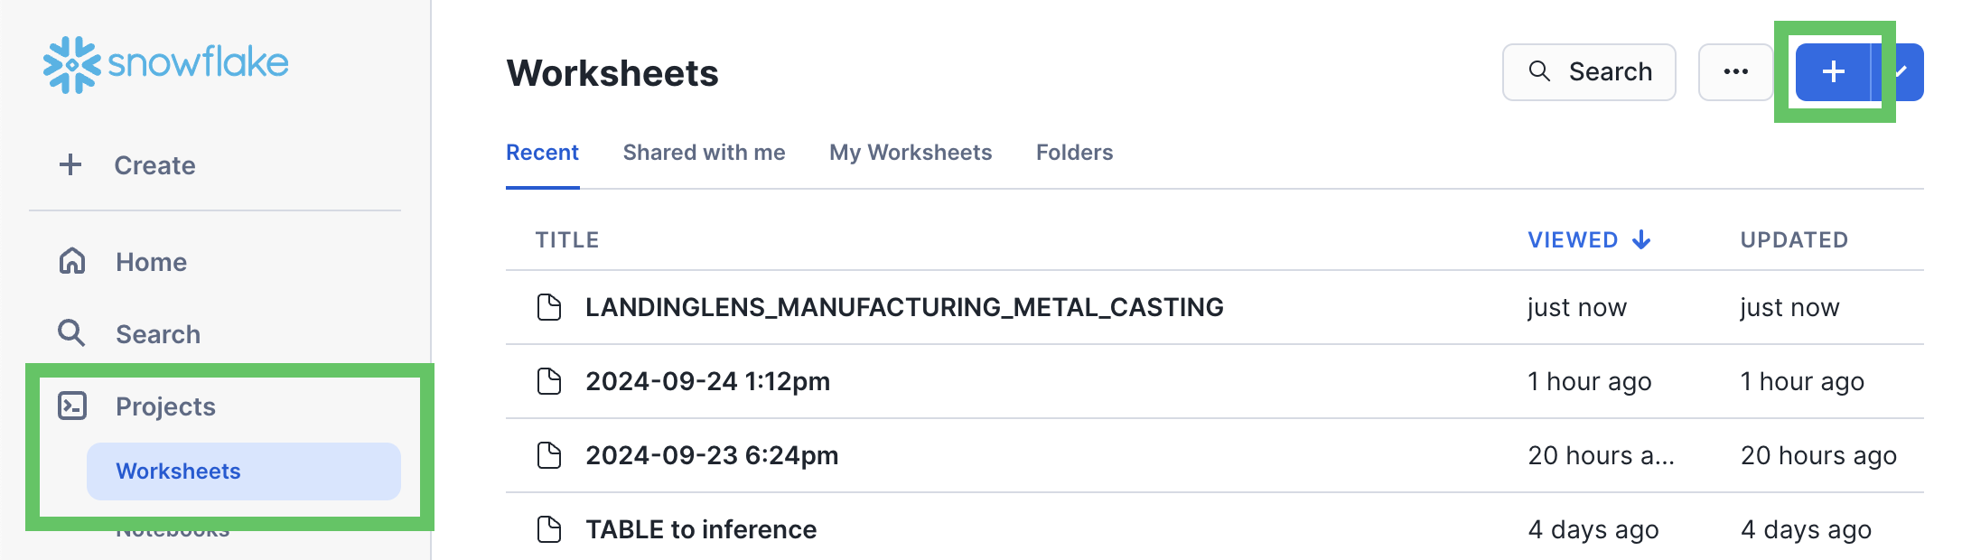Click the UPDATED column header
The height and width of the screenshot is (560, 1962).
click(x=1794, y=239)
